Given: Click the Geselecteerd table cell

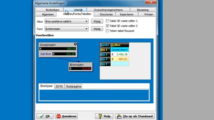Looking at the screenshot, I should tap(120, 50).
